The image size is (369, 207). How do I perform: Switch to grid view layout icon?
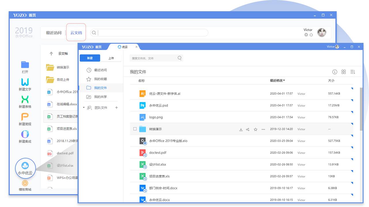[x=344, y=72]
